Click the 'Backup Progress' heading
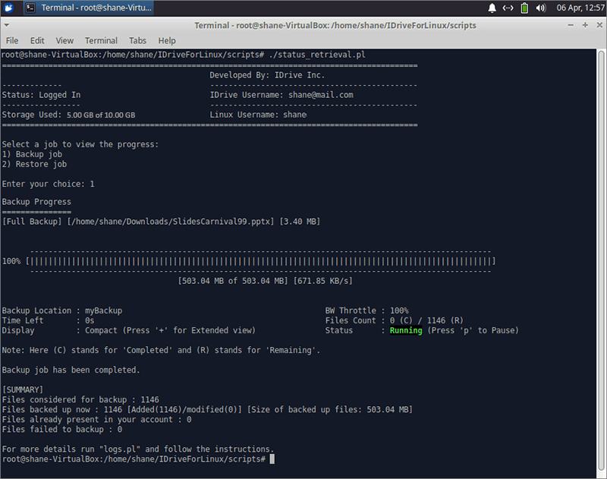Image resolution: width=607 pixels, height=479 pixels. click(36, 202)
